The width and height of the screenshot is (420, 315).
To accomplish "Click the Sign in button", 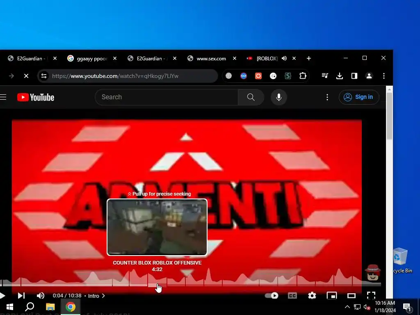I will 359,97.
